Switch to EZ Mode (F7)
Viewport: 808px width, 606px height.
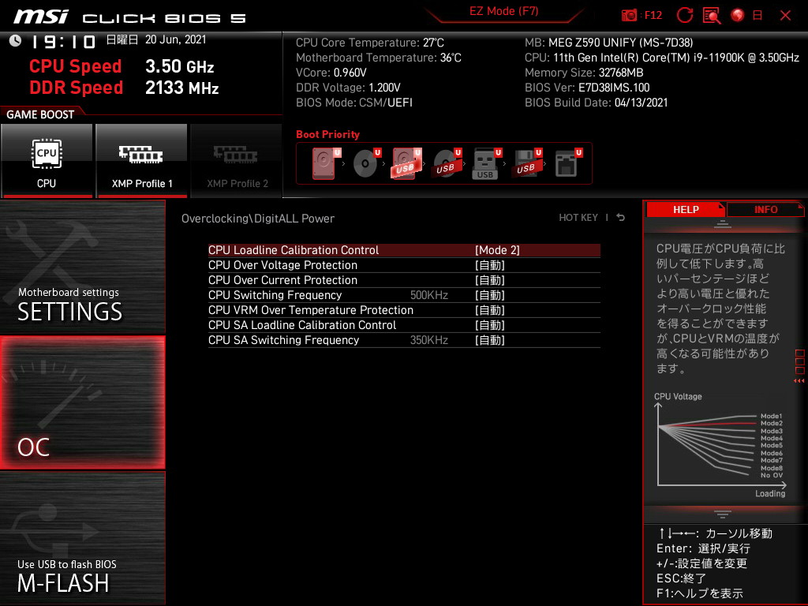[x=503, y=11]
